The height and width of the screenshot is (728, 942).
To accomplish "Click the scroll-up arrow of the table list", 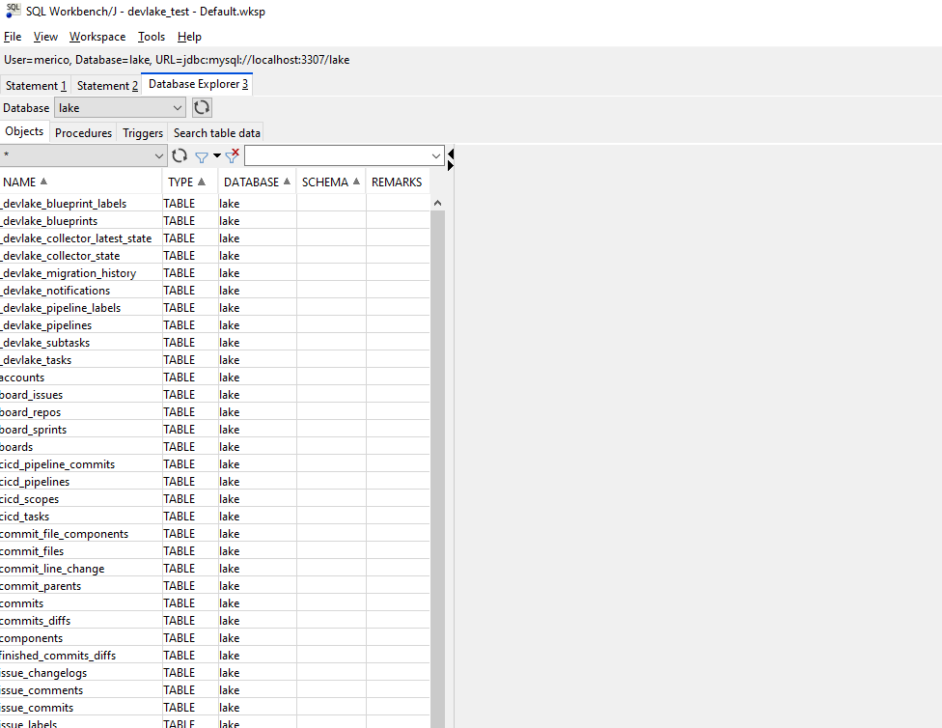I will 437,203.
